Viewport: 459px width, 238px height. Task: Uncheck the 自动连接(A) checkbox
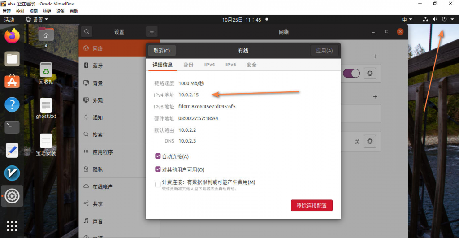(x=158, y=156)
